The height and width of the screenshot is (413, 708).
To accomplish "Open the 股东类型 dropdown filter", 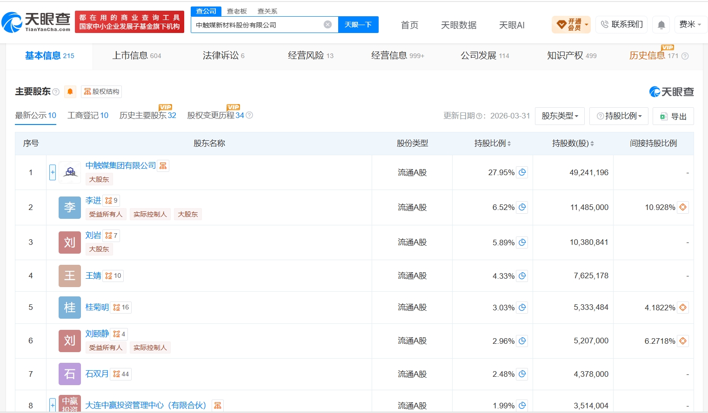I will 560,116.
